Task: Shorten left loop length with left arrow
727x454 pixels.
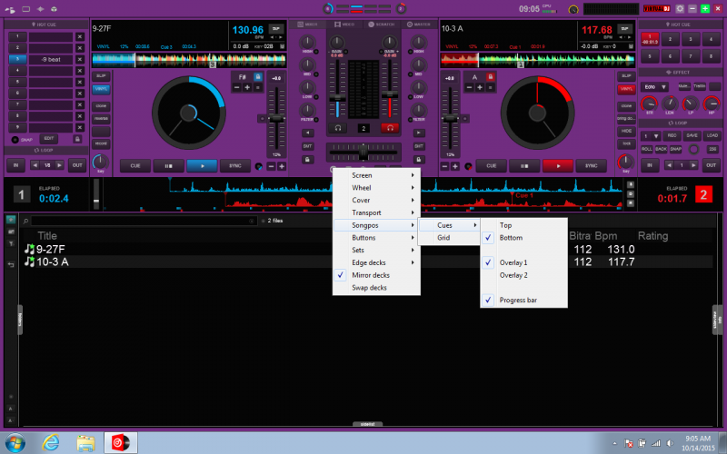Action: tap(35, 165)
